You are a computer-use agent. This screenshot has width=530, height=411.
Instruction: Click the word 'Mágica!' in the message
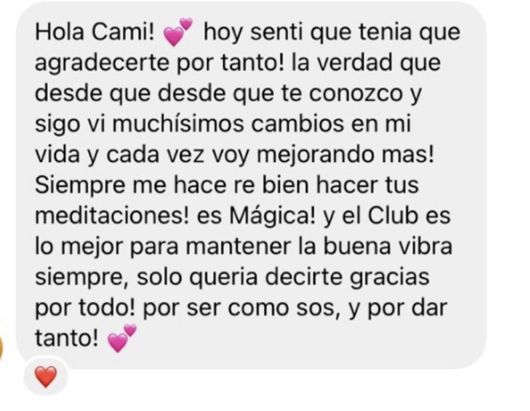[x=273, y=216]
